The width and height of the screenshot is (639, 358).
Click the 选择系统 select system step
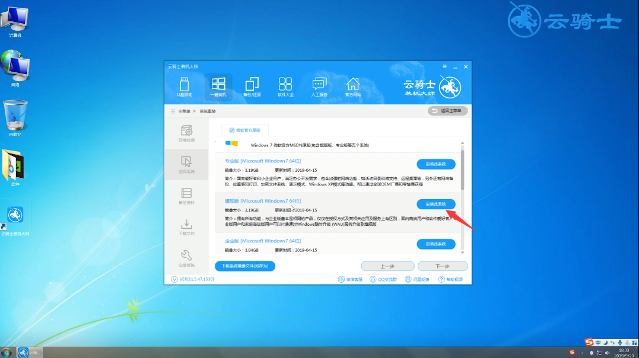pyautogui.click(x=186, y=165)
